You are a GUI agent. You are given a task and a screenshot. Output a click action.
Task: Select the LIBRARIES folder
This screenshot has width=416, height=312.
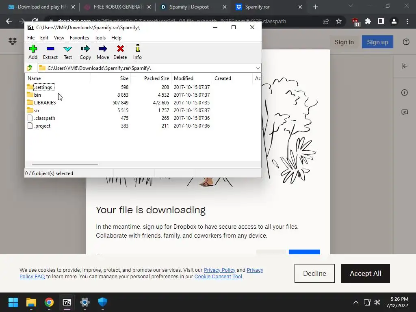(41, 103)
